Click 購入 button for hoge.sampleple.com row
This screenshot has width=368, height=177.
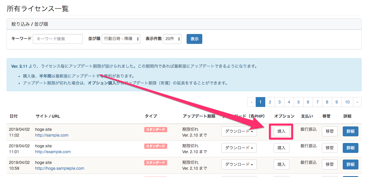tap(281, 165)
